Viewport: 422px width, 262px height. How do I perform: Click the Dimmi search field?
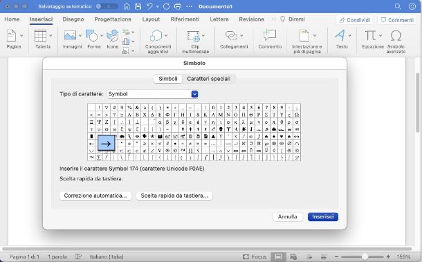tap(293, 19)
